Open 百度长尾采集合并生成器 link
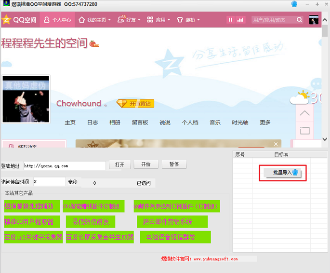This screenshot has height=273, width=330. 100,237
